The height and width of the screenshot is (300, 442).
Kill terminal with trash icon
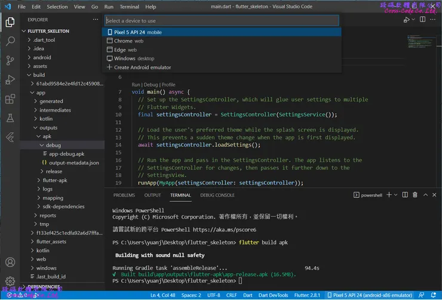click(415, 195)
